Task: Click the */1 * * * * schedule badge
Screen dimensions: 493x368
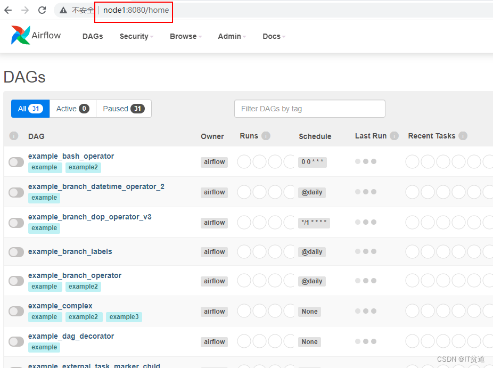Action: click(x=314, y=223)
